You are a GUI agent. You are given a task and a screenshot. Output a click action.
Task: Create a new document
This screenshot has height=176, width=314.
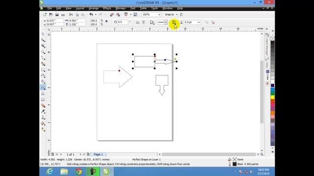(45, 15)
